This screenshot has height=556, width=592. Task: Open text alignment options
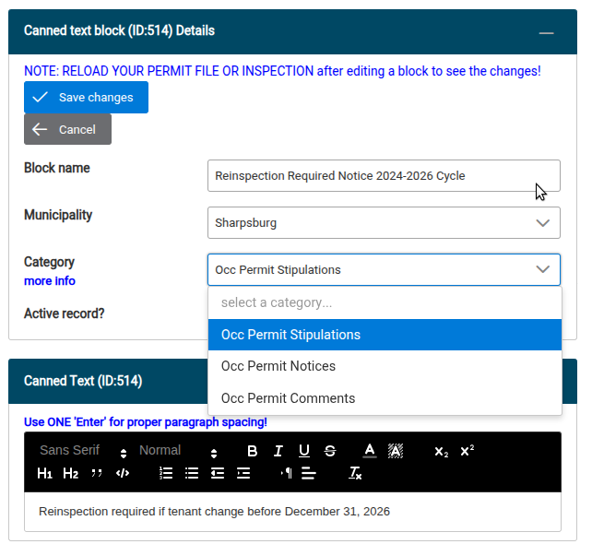click(309, 473)
